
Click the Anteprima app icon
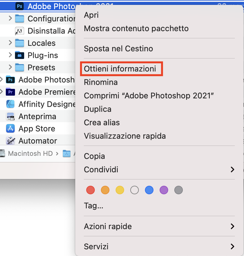(x=10, y=116)
